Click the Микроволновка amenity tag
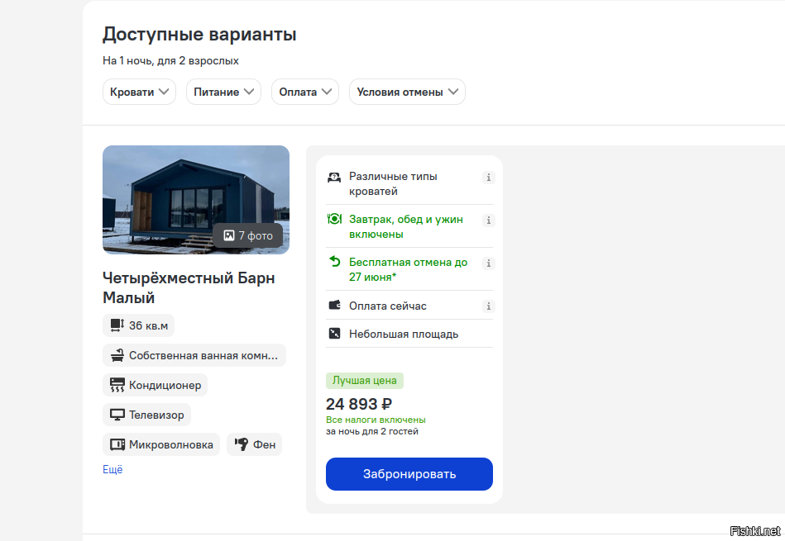785x541 pixels. [x=161, y=444]
